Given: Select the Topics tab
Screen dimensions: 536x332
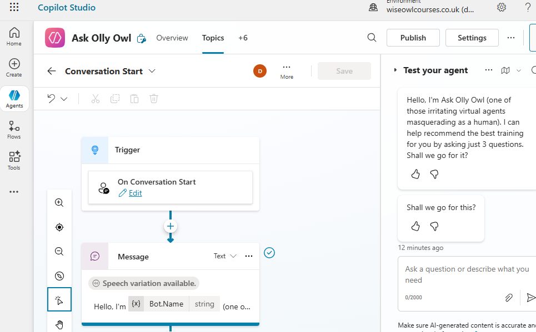Looking at the screenshot, I should click(213, 38).
